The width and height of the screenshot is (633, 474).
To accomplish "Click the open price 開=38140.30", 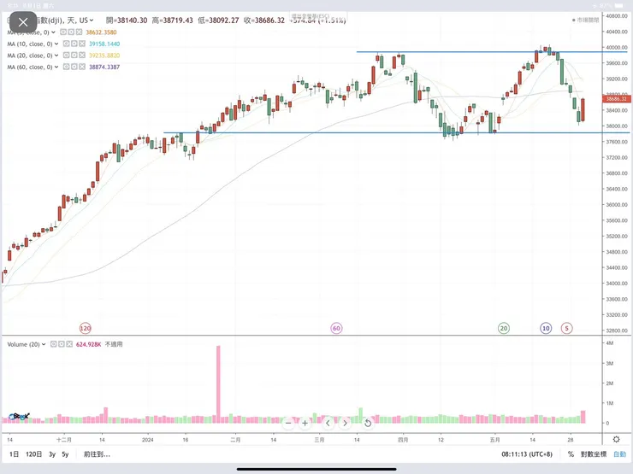I will [127, 20].
